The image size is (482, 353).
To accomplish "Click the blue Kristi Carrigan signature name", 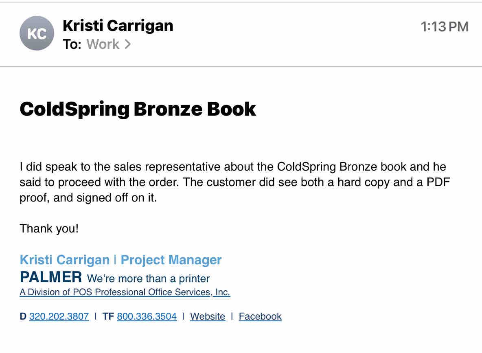I will [x=64, y=260].
